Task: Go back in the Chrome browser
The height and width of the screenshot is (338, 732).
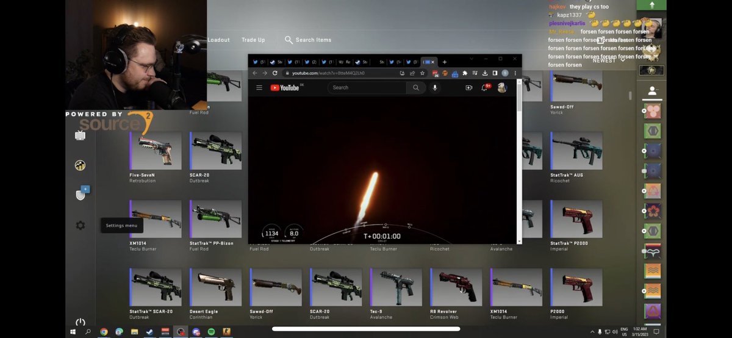Action: click(x=255, y=73)
